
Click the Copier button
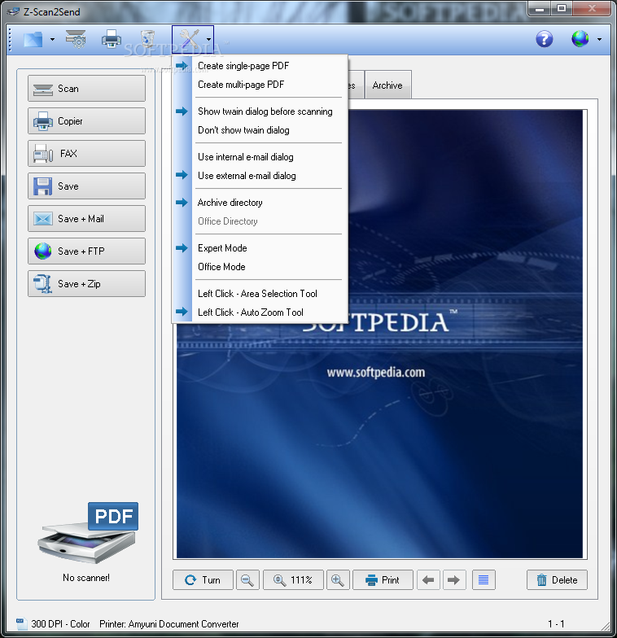coord(86,120)
